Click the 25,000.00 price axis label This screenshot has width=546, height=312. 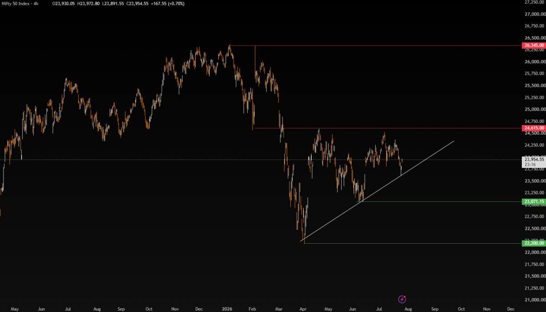[535, 110]
